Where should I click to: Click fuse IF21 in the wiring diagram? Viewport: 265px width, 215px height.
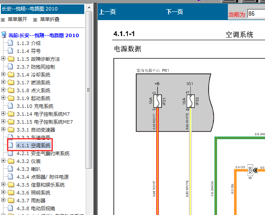[x=158, y=101]
